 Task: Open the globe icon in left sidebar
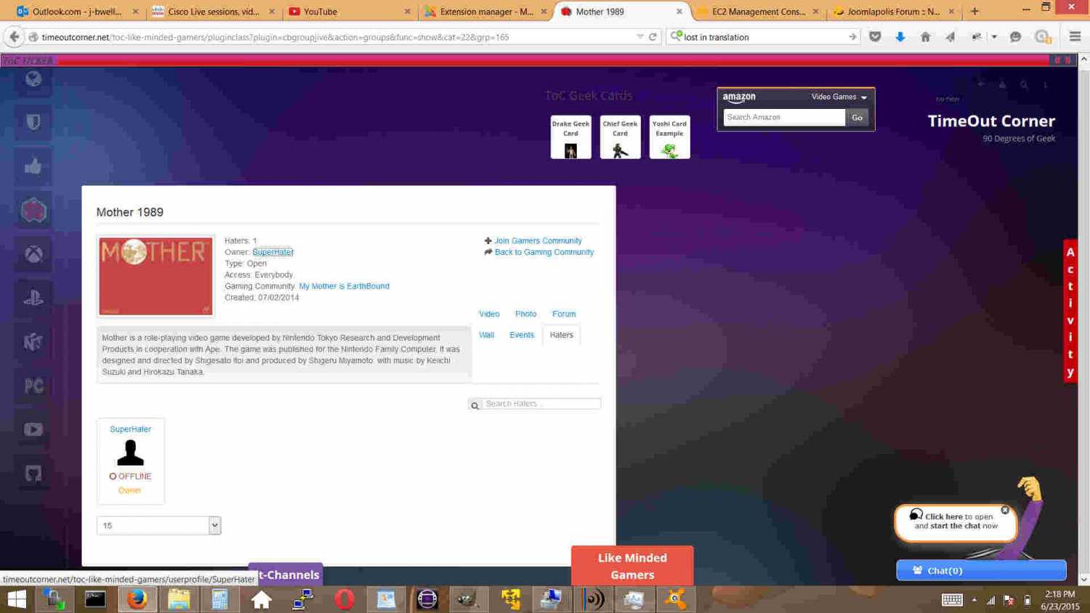click(33, 79)
